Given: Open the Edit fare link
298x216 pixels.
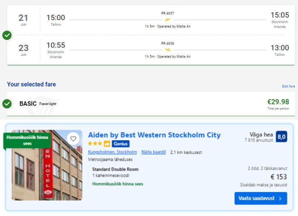Looking at the screenshot, I should [x=289, y=86].
